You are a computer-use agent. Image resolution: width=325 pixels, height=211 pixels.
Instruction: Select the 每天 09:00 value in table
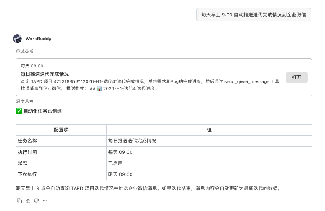[x=209, y=152]
